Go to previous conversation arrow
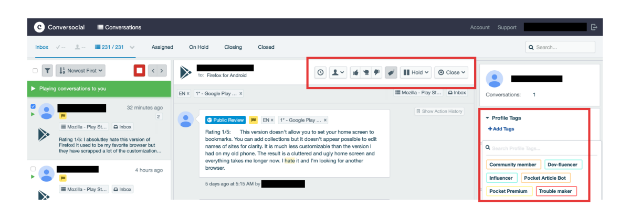Screen dimensions: 630x218 click(x=153, y=70)
